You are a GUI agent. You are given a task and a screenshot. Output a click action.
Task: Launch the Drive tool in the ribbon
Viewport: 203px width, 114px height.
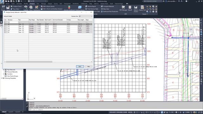(x=31, y=8)
